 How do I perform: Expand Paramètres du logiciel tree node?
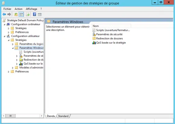pyautogui.click(x=13, y=44)
